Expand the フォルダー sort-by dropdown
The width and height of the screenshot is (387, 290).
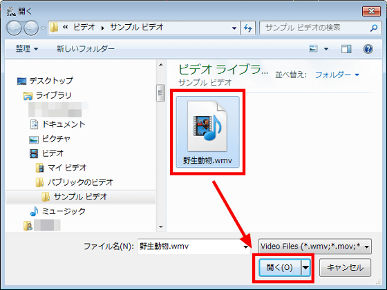coord(337,75)
